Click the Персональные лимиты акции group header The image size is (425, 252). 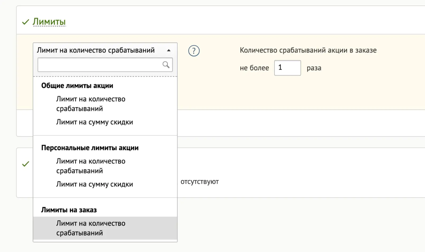point(90,148)
